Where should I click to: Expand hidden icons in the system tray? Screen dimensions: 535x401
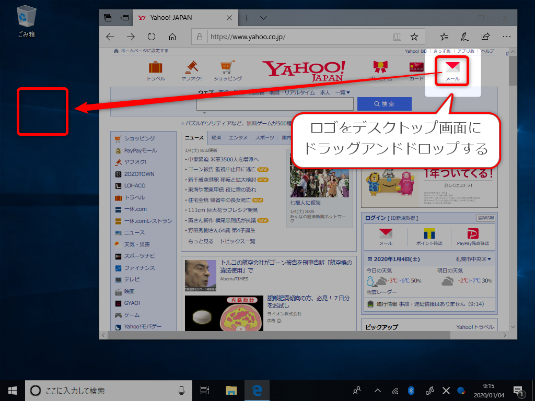coord(377,390)
